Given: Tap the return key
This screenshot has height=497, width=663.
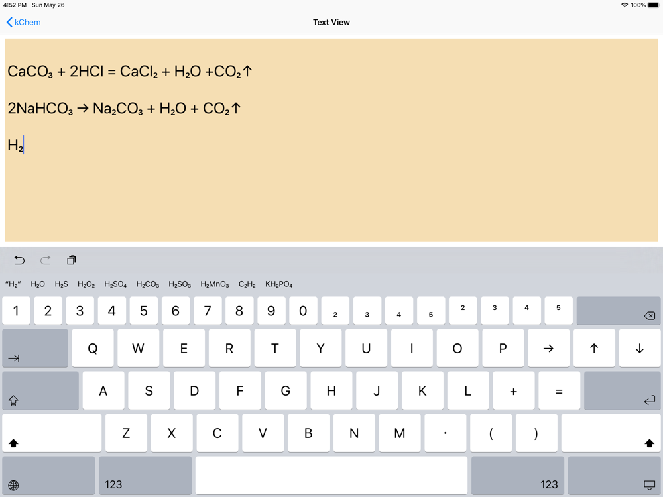Looking at the screenshot, I should (x=622, y=390).
